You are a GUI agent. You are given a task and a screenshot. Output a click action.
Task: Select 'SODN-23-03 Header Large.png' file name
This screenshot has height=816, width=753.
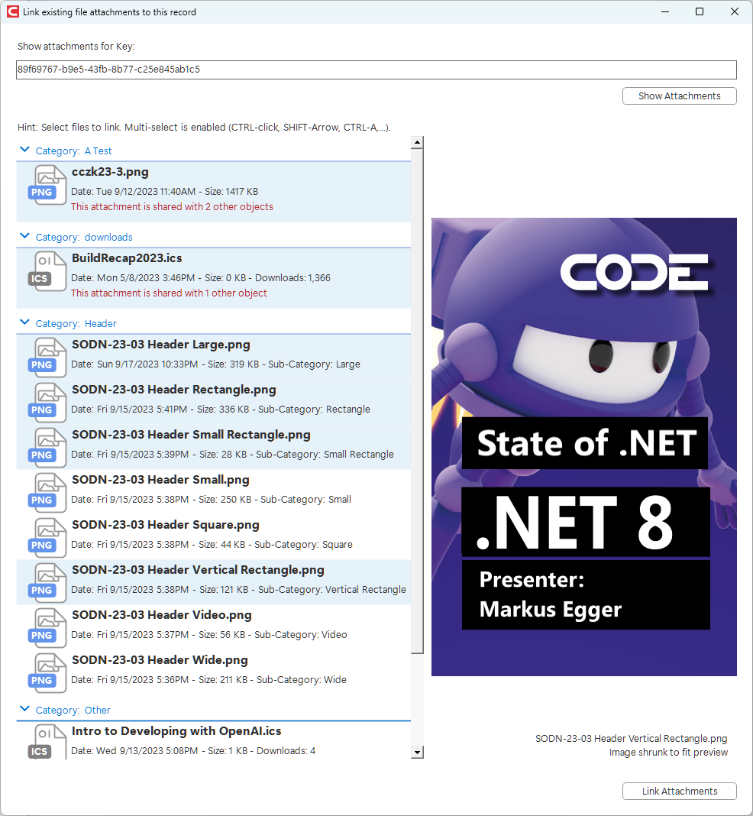(x=160, y=345)
